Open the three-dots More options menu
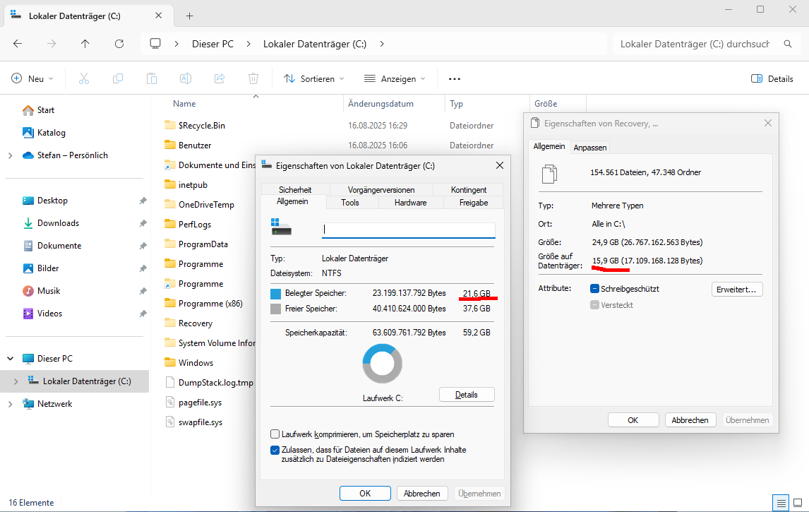This screenshot has height=512, width=809. point(455,78)
